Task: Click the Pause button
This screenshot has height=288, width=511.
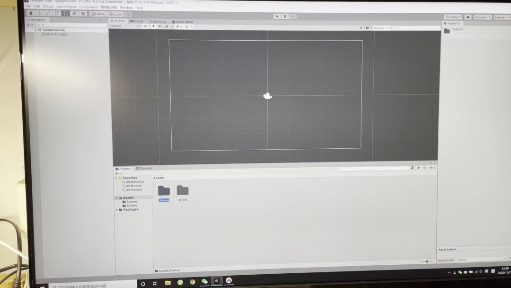Action: pyautogui.click(x=285, y=16)
